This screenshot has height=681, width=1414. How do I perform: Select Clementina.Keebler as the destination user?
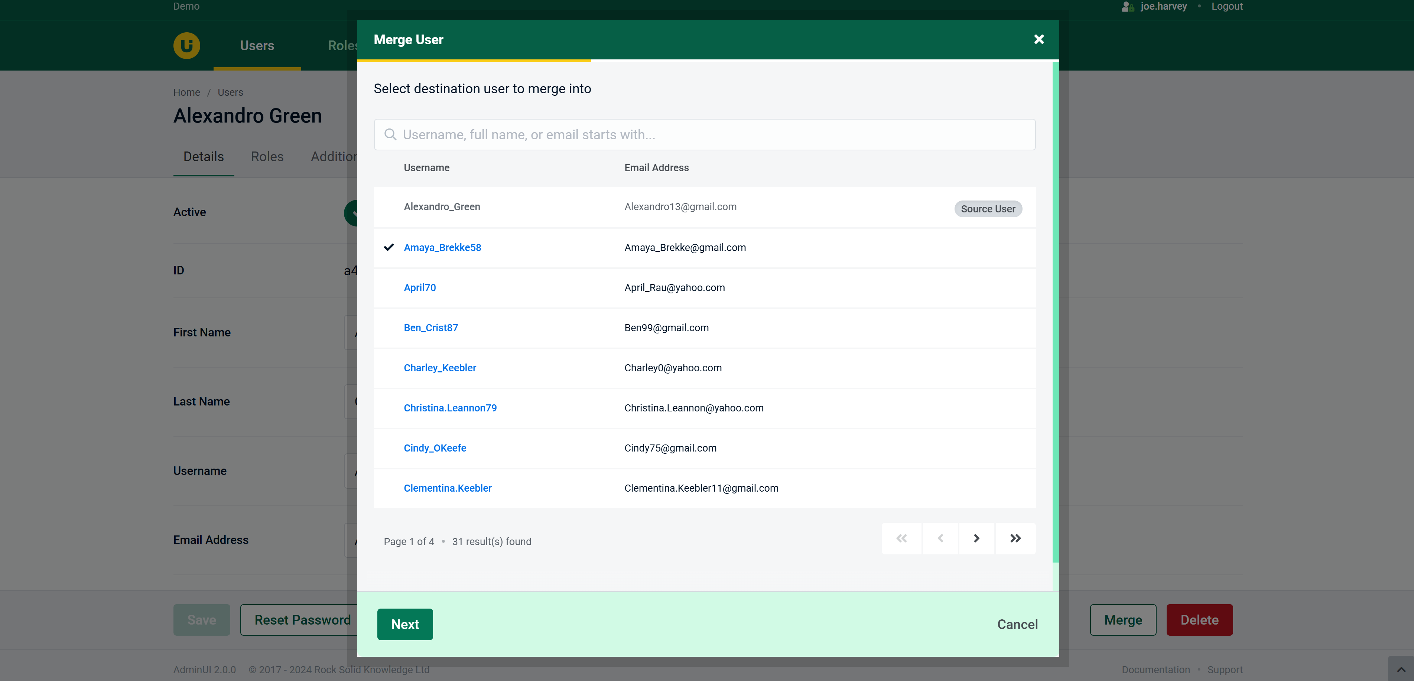(x=448, y=488)
